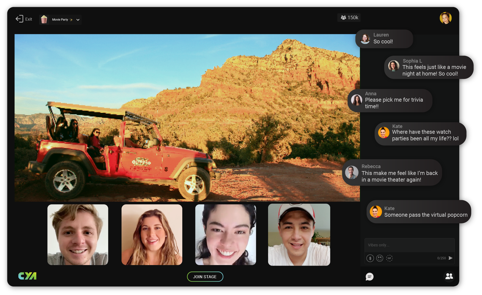482x295 pixels.
Task: Open the emoji smiley picker
Action: tap(380, 258)
